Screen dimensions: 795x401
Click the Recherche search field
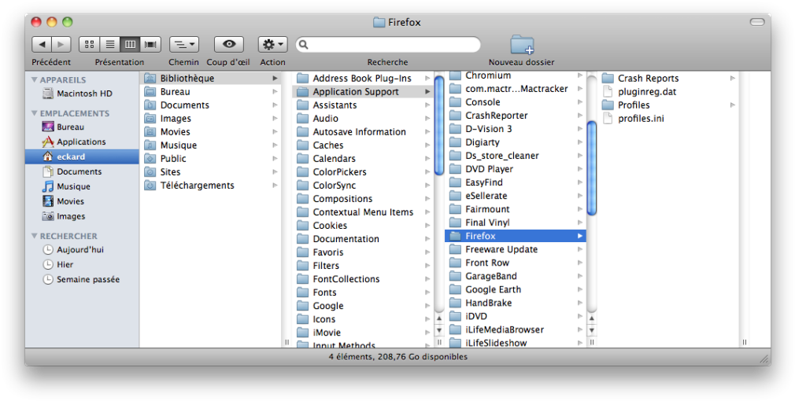pyautogui.click(x=390, y=45)
